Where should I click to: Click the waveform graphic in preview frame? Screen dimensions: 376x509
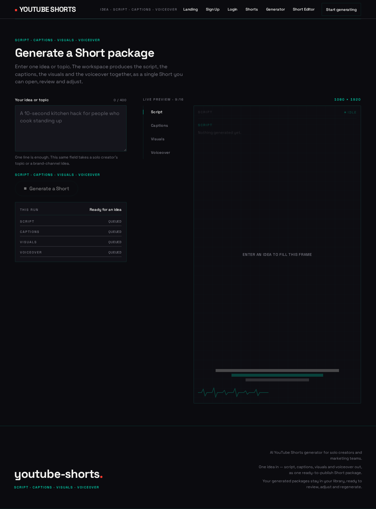click(x=233, y=392)
